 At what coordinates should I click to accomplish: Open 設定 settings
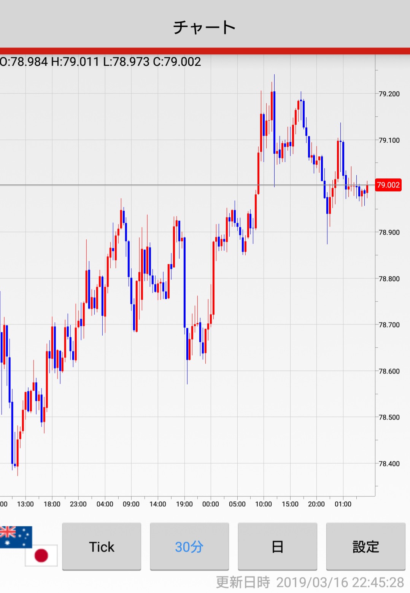[x=366, y=547]
